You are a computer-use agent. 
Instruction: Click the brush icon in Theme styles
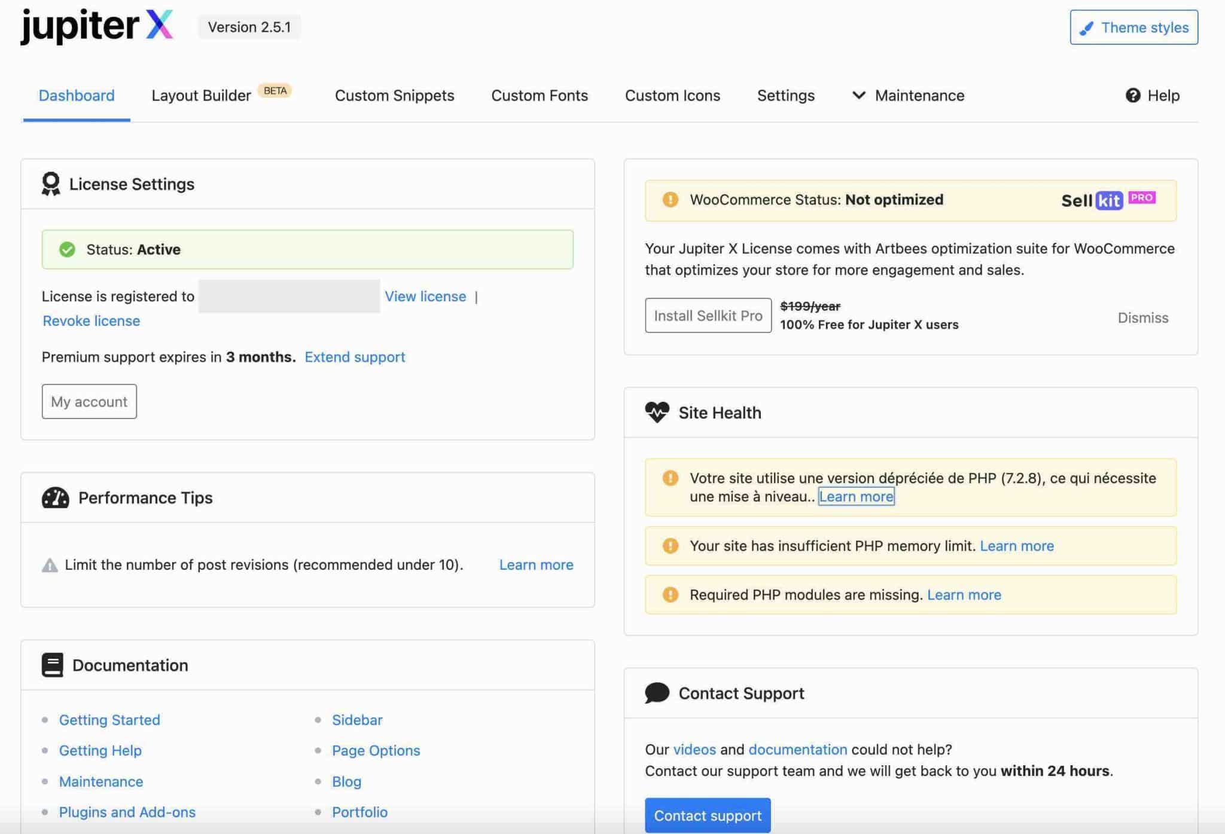tap(1086, 28)
